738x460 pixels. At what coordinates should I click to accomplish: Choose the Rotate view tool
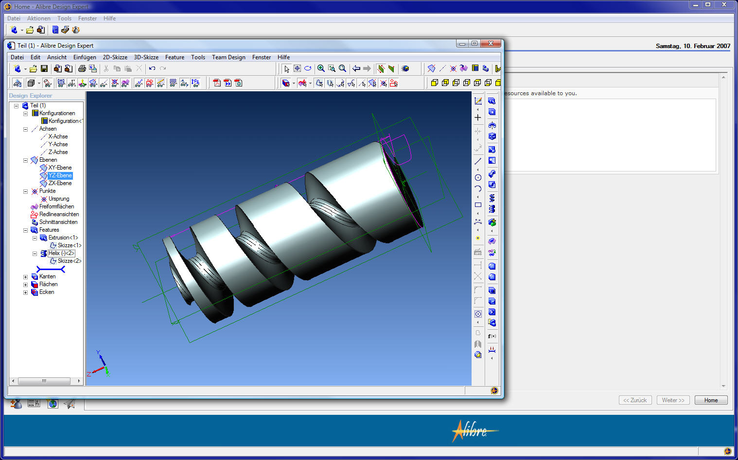point(308,68)
